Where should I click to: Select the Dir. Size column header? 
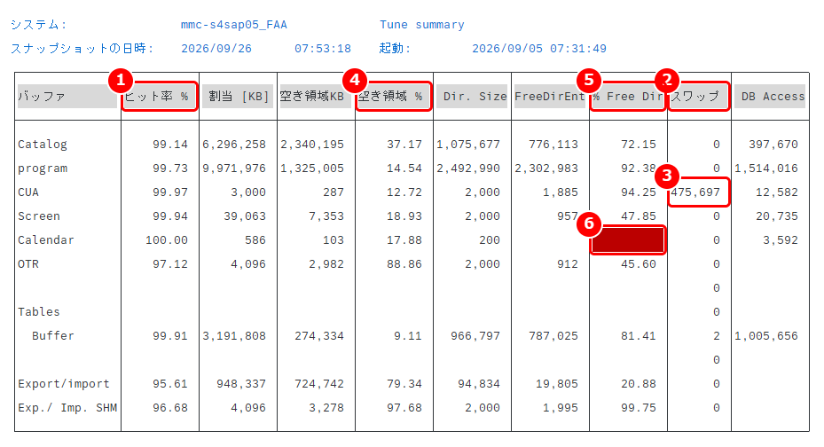tap(472, 96)
